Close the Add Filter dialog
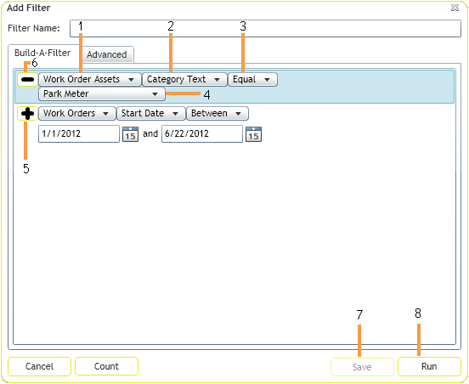 tap(455, 8)
